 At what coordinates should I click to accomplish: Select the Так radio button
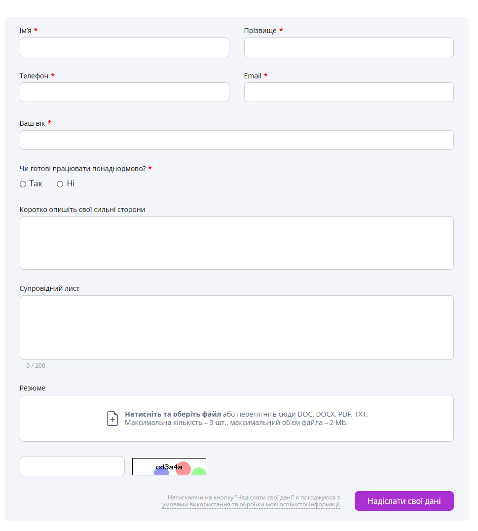[x=23, y=184]
